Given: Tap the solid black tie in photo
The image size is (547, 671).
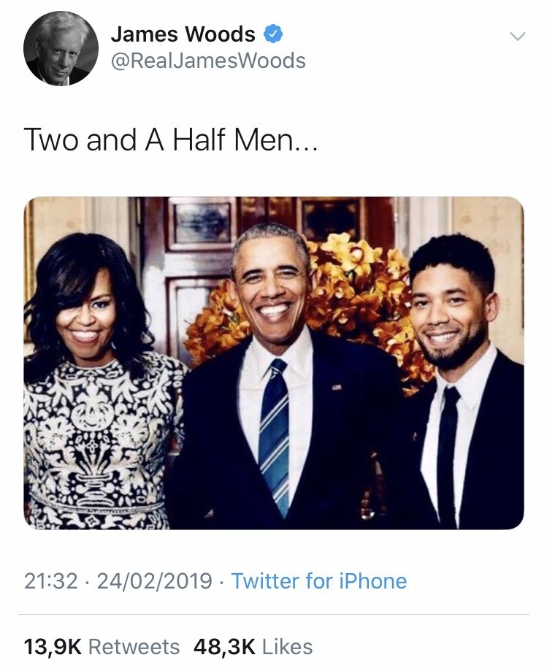Looking at the screenshot, I should click(447, 453).
